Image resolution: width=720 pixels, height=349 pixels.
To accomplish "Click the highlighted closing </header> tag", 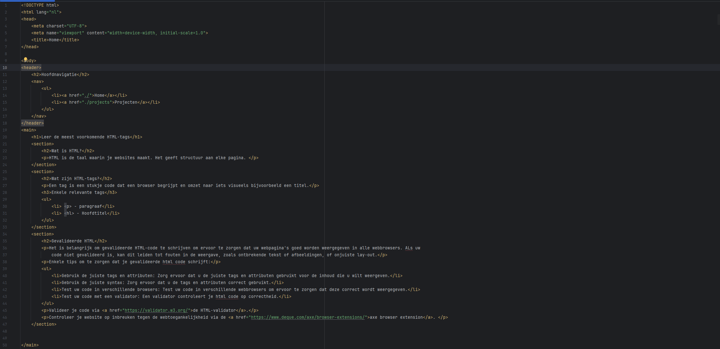I will (x=33, y=123).
